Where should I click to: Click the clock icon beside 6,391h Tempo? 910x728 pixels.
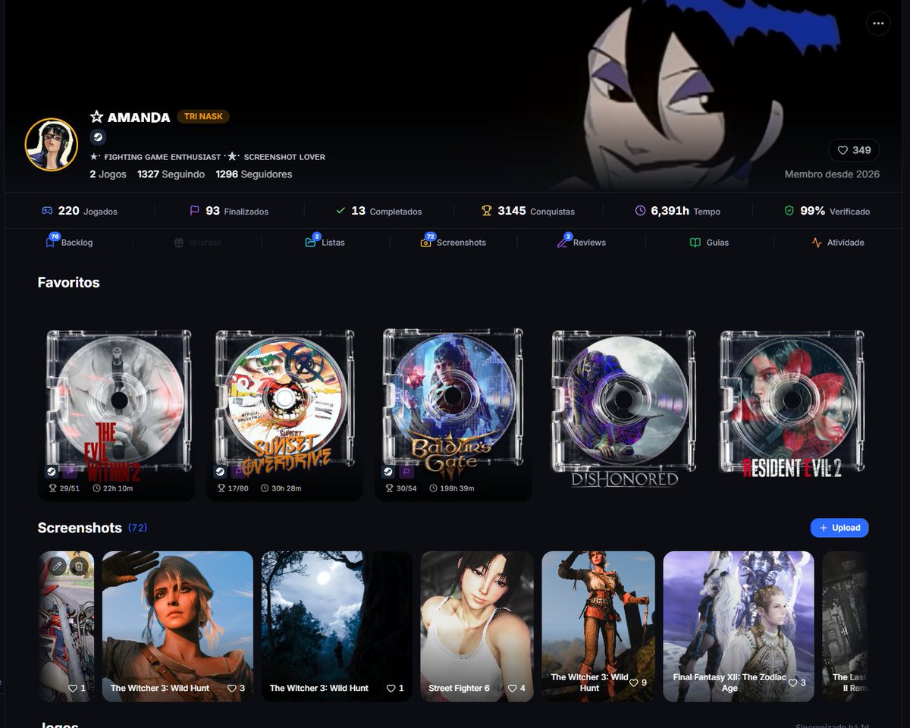pos(640,211)
